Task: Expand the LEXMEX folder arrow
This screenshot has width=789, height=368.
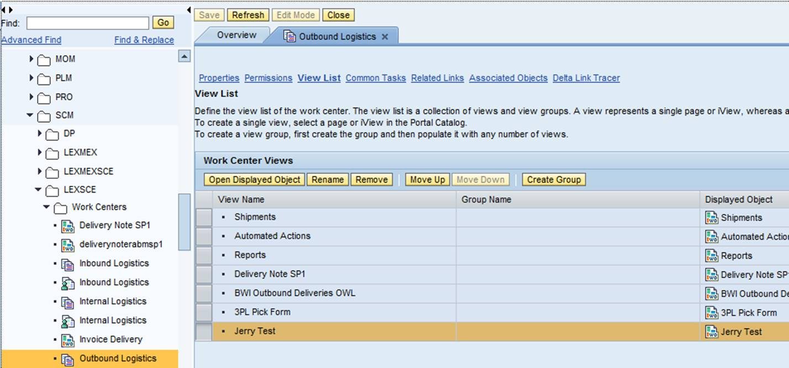Action: tap(40, 152)
